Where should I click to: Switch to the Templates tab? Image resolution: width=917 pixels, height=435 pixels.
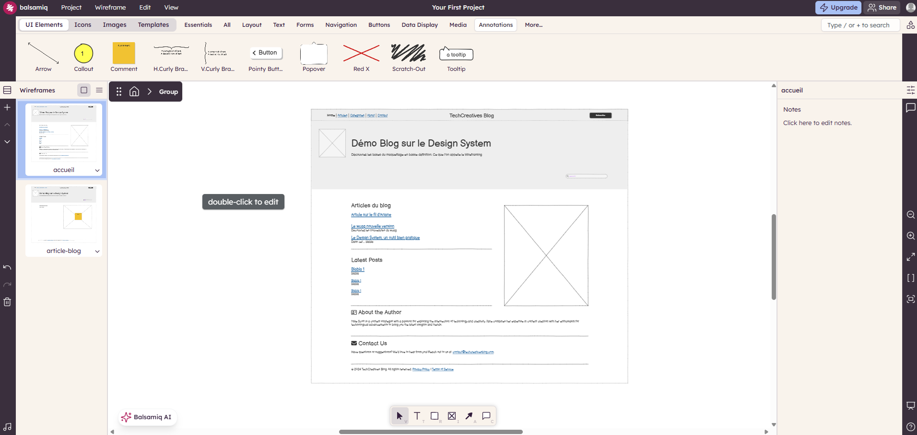(x=153, y=25)
